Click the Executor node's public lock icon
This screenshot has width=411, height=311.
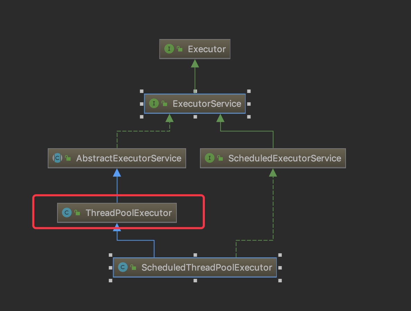point(180,49)
